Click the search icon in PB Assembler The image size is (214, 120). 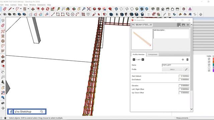click(179, 25)
